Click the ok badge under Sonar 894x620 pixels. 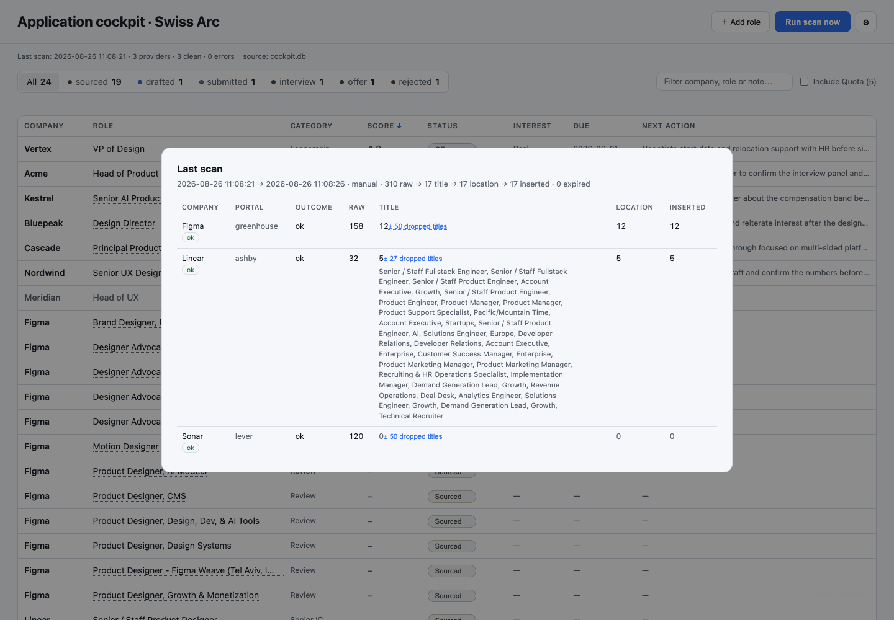pos(191,448)
